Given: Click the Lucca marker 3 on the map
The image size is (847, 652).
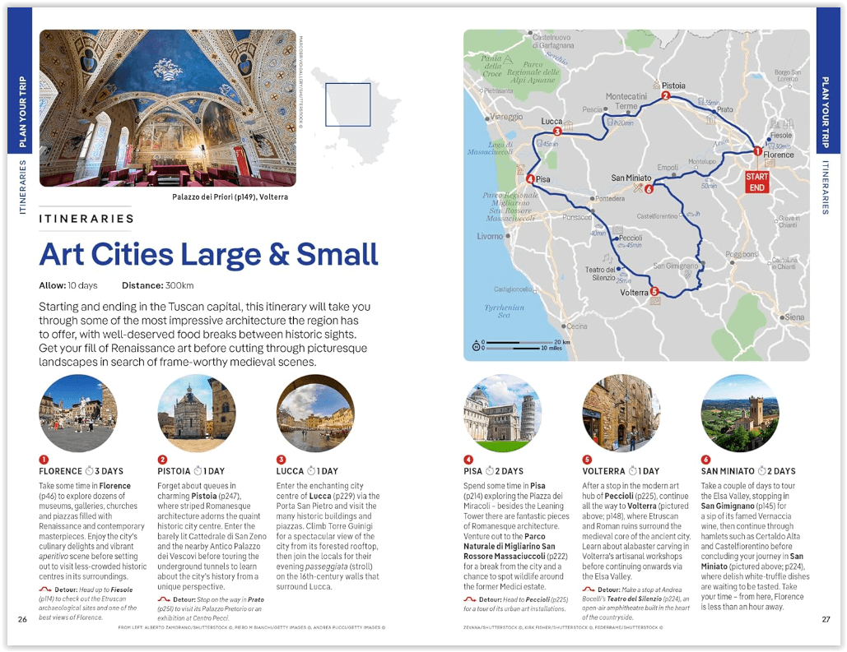Looking at the screenshot, I should [x=557, y=132].
